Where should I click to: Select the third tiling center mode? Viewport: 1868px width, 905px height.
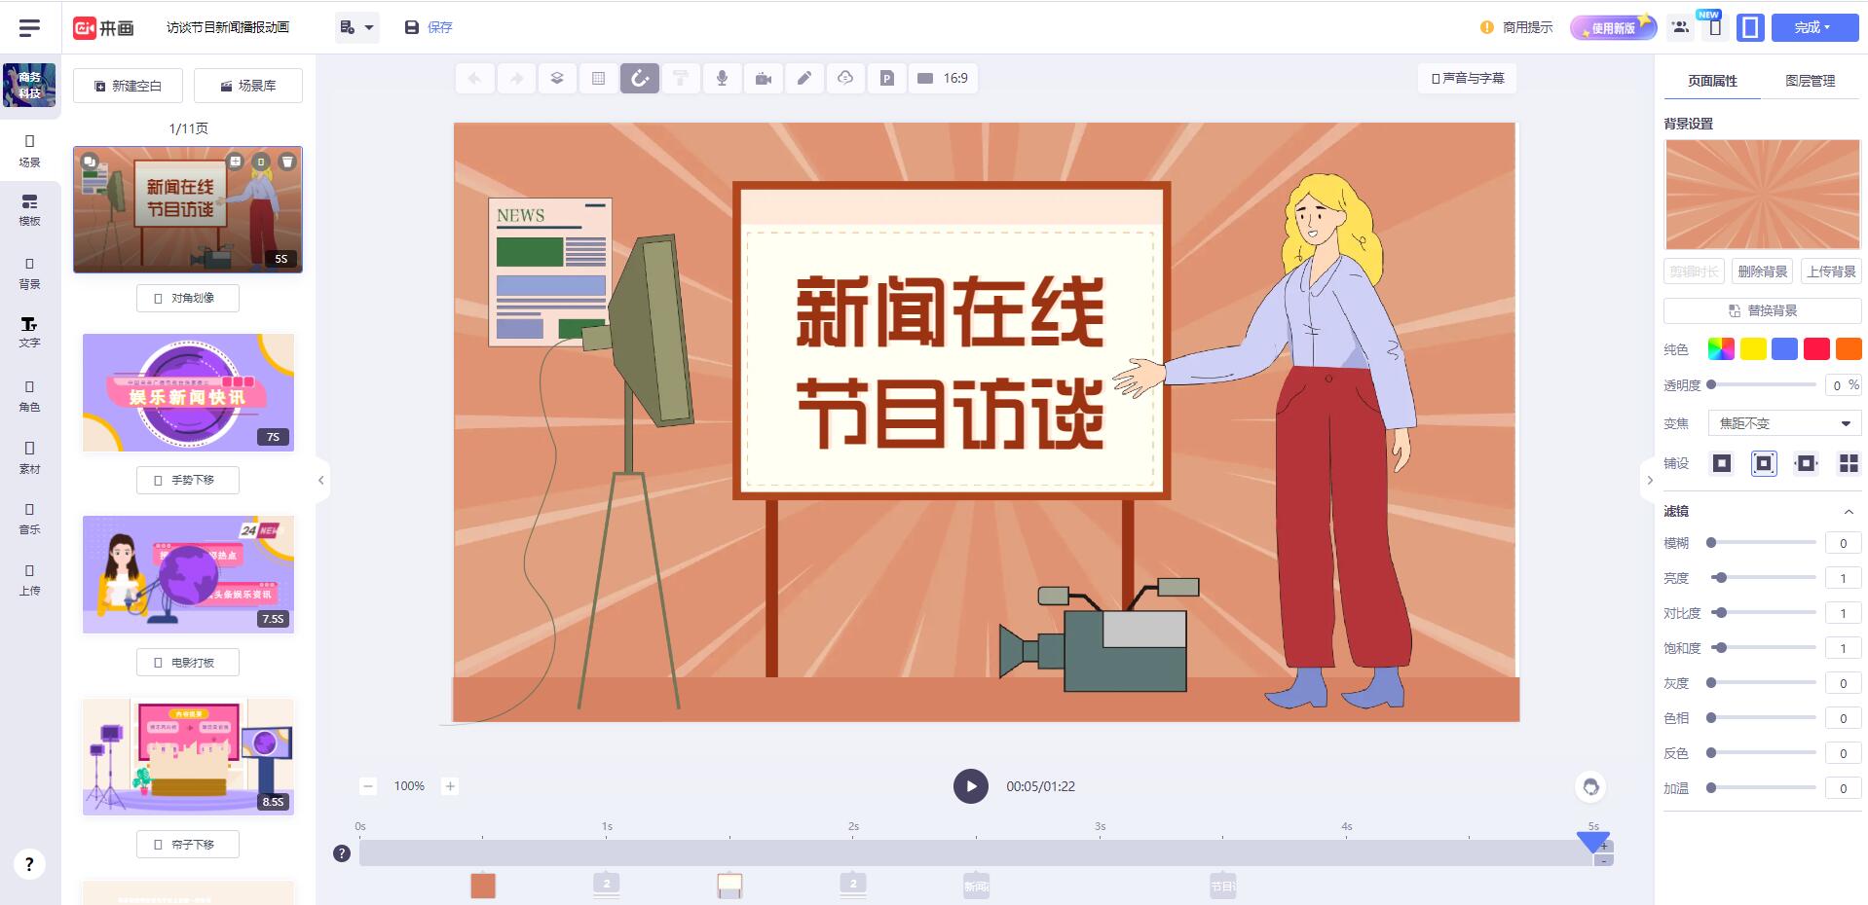1806,463
